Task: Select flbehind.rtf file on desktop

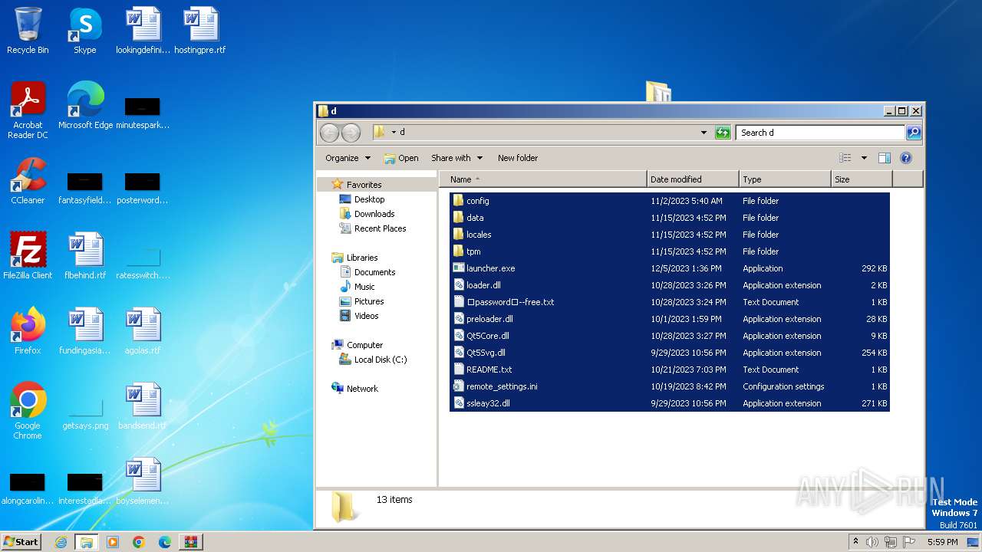Action: [85, 256]
